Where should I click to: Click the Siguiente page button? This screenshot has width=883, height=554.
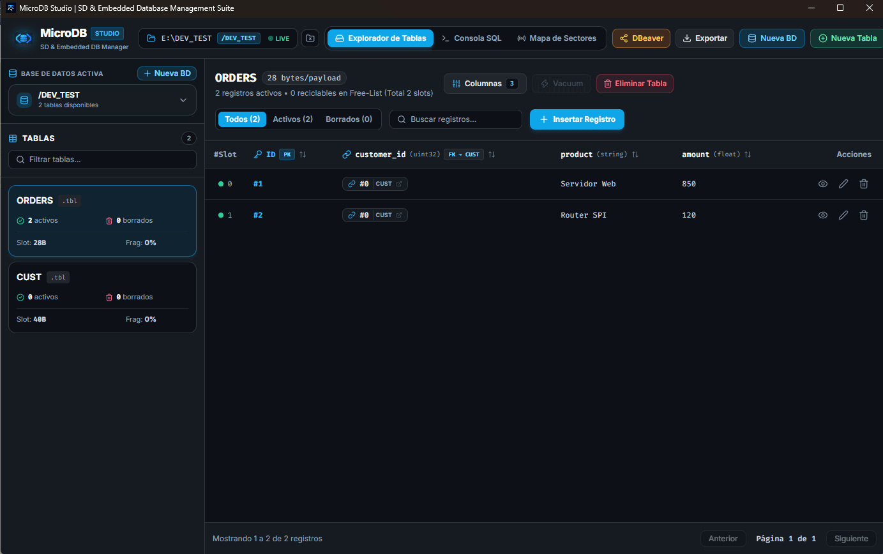click(x=851, y=539)
